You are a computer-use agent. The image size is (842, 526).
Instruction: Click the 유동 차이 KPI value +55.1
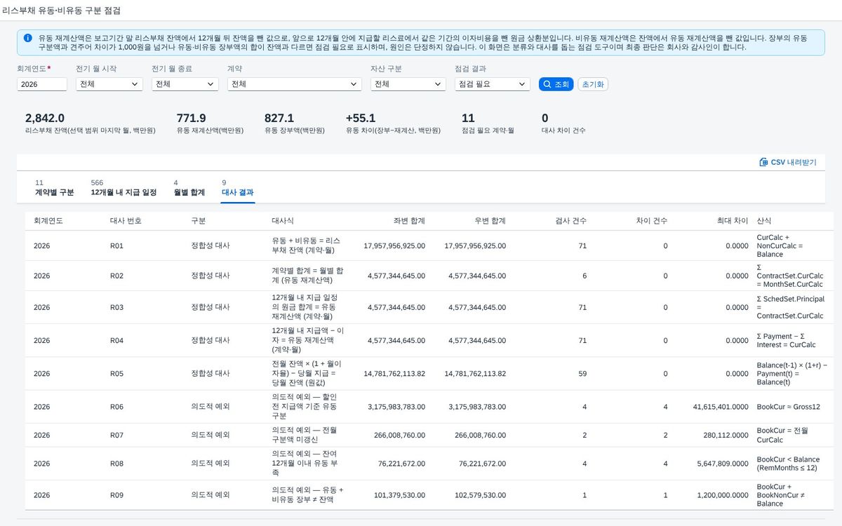(361, 118)
